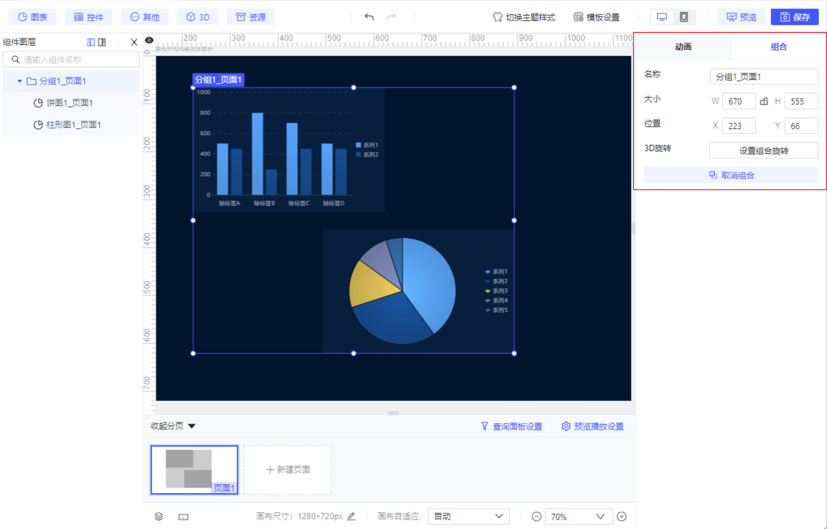Open 查询面板设置 link
Image resolution: width=827 pixels, height=529 pixels.
(x=512, y=426)
